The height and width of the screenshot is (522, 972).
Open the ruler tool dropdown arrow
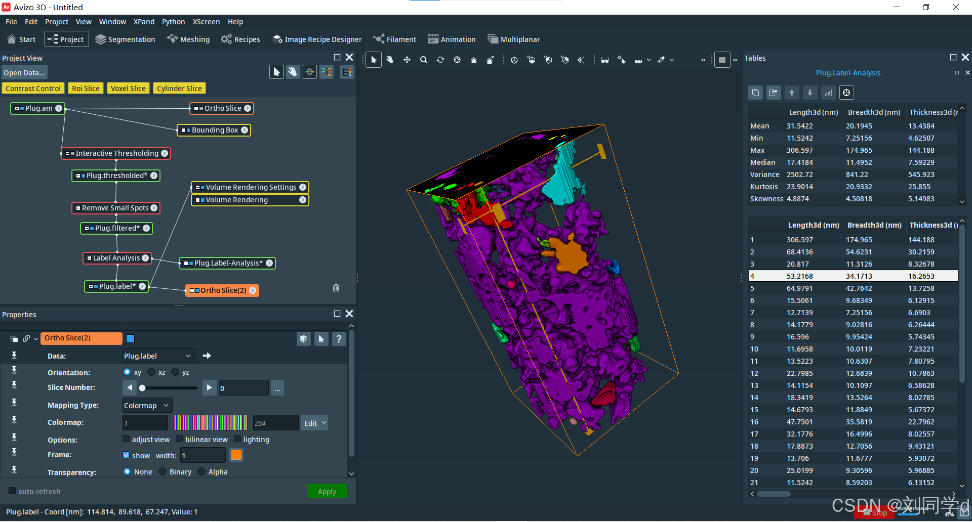[x=649, y=60]
